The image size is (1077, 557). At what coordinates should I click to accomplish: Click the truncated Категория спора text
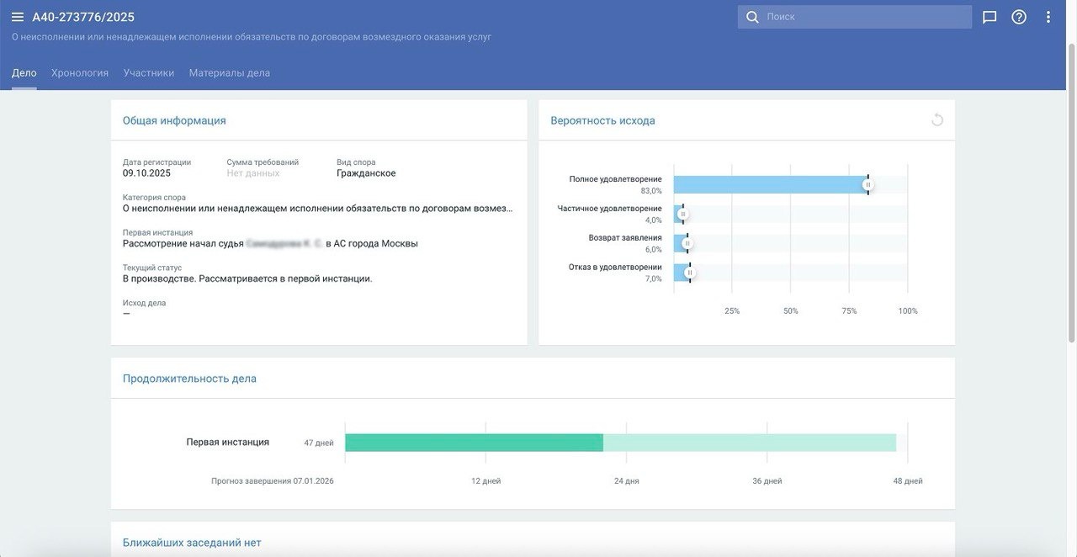point(317,209)
